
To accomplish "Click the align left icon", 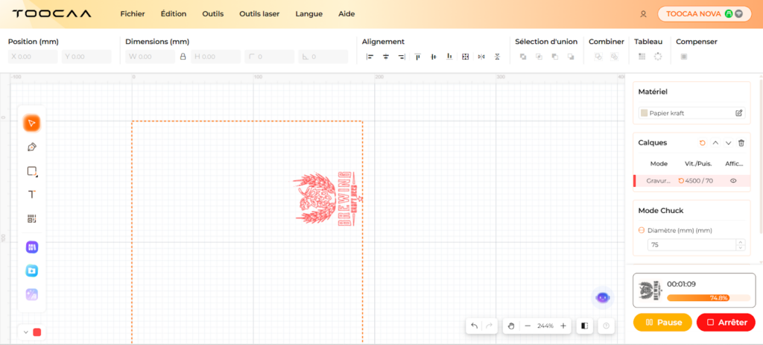I will coord(370,57).
